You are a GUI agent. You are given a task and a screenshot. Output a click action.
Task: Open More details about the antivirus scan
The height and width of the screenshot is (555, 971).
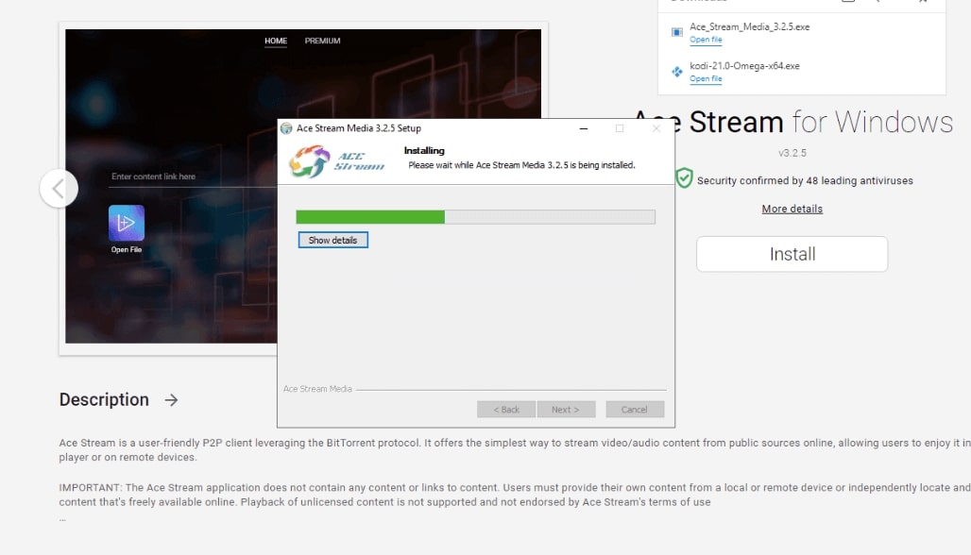[x=792, y=209]
